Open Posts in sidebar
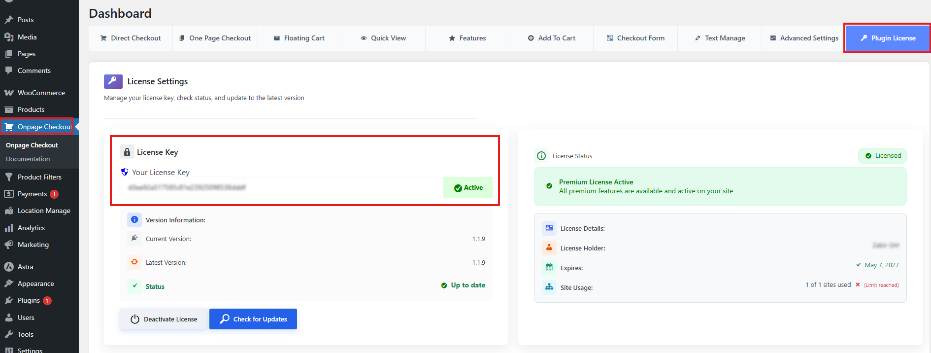Viewport: 931px width, 353px height. pos(39,20)
